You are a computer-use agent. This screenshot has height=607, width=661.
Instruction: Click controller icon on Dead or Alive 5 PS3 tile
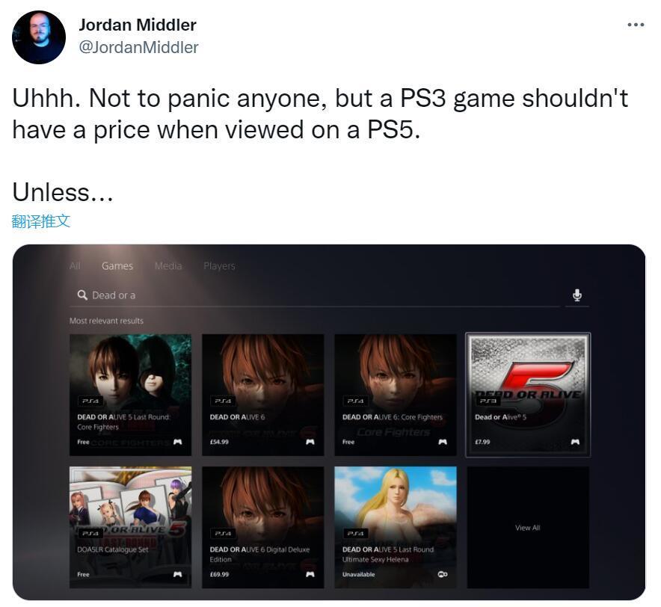(x=575, y=442)
